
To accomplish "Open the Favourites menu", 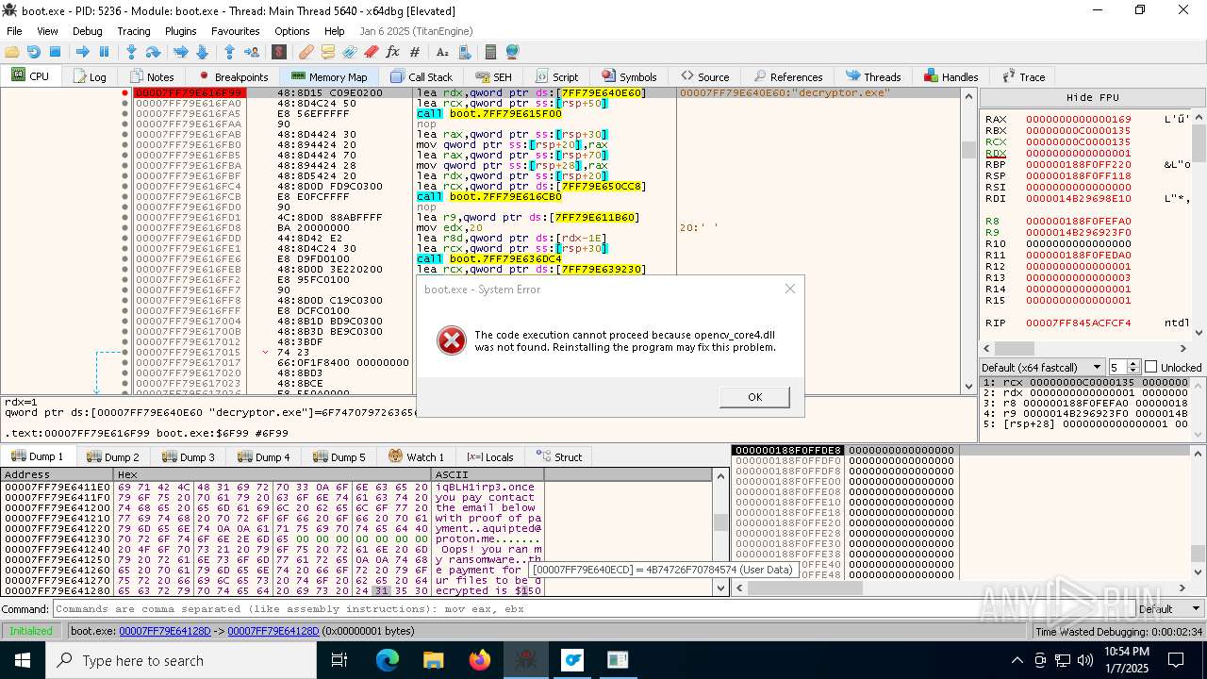I will pos(236,31).
